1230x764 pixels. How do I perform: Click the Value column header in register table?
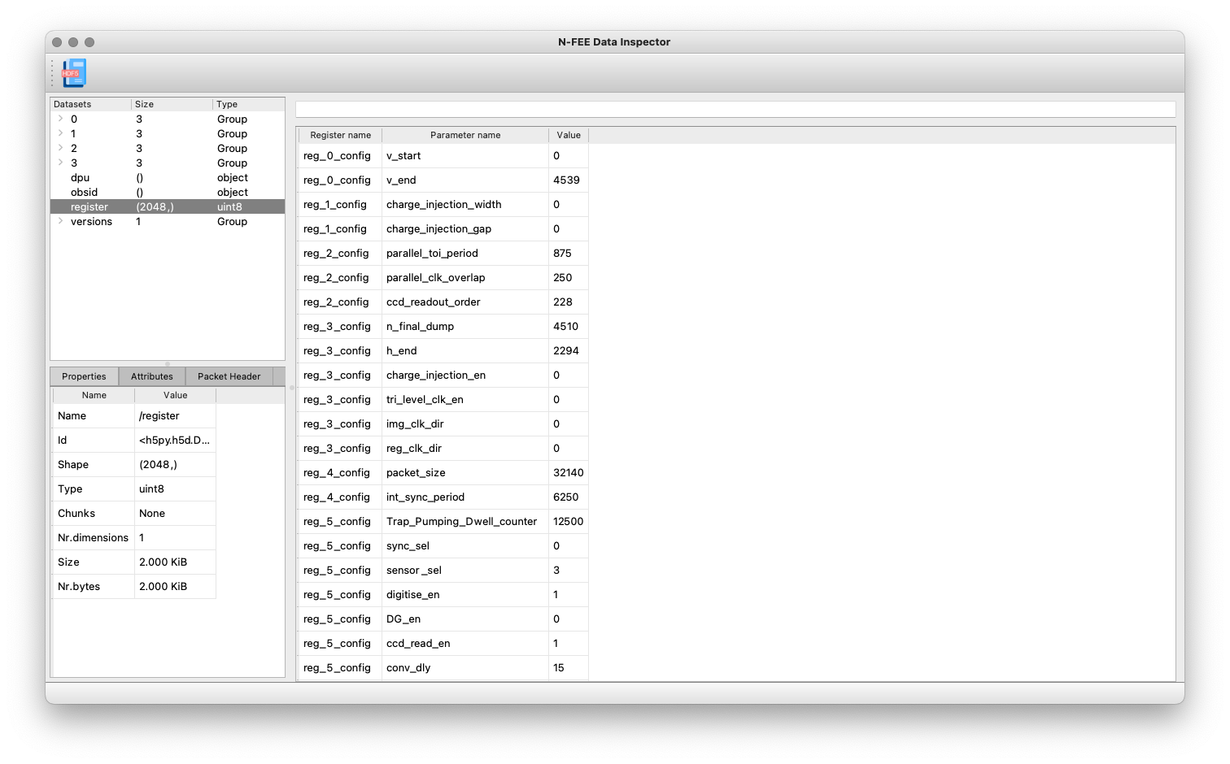(x=569, y=135)
